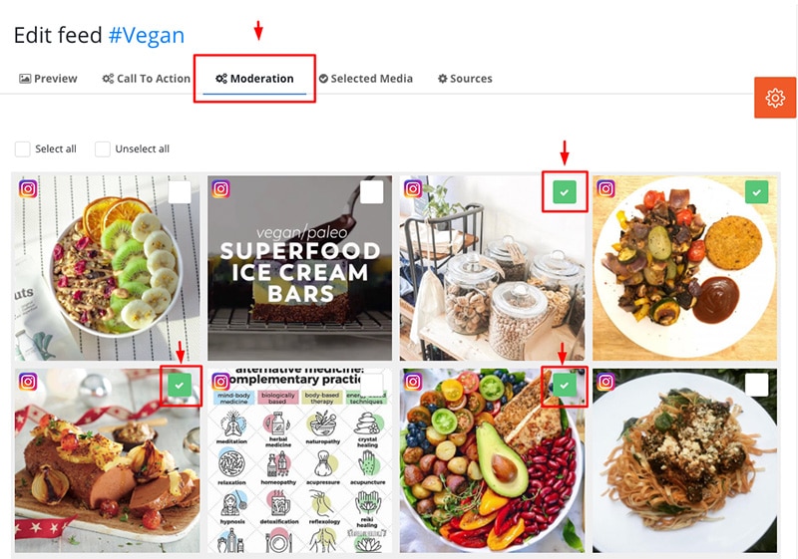
Task: Deselect the grilled vegetables plate checkmark
Action: 757,192
